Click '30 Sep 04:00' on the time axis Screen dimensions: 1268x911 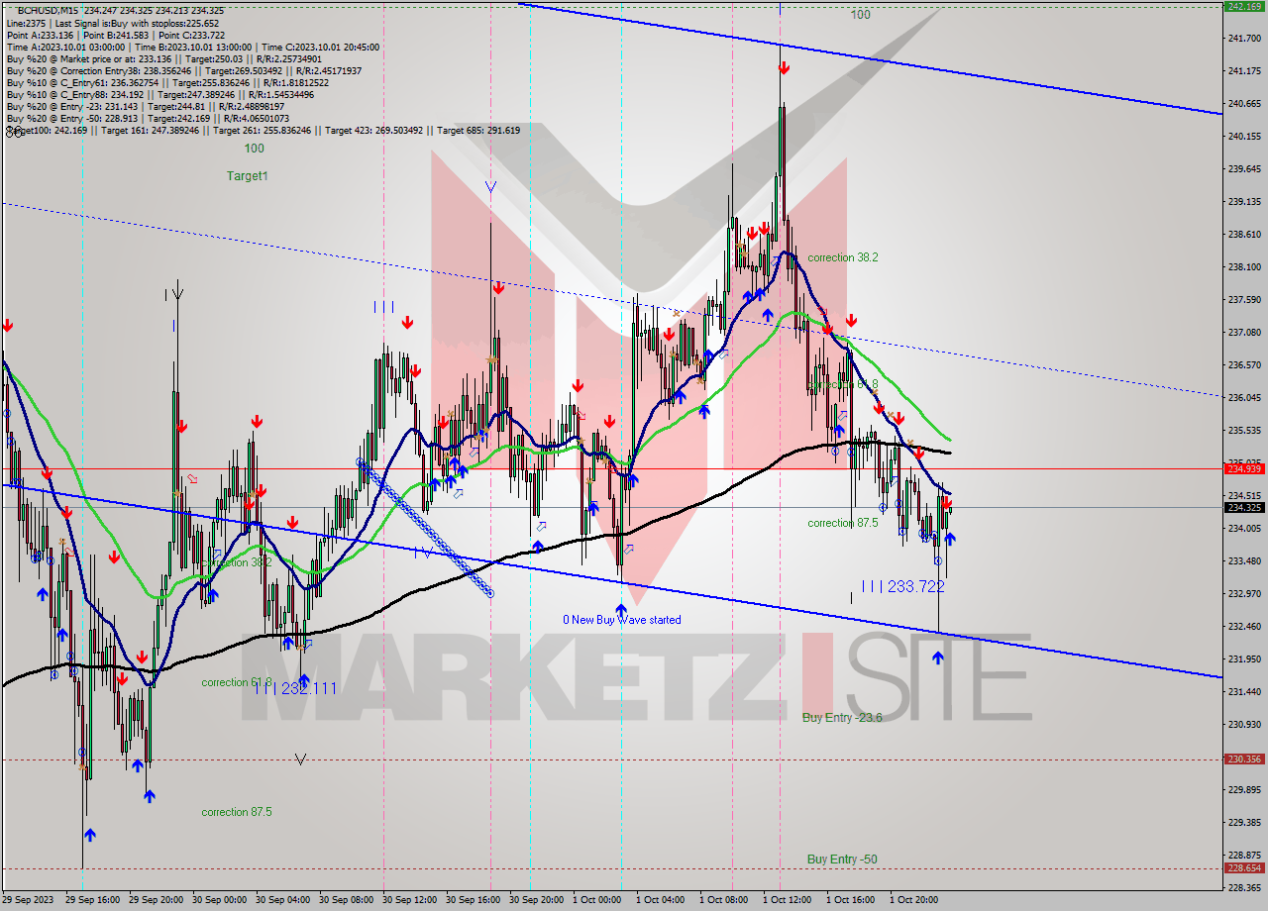pyautogui.click(x=282, y=900)
